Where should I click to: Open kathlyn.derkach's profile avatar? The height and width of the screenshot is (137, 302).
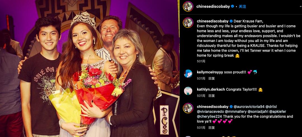point(188,91)
